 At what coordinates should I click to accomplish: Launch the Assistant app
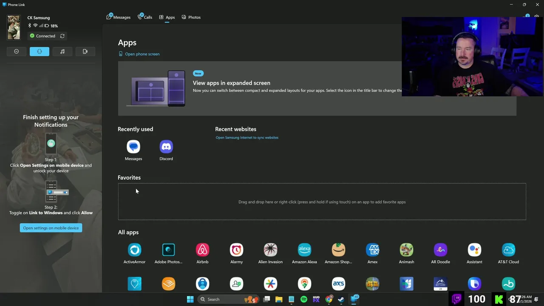pos(474,253)
